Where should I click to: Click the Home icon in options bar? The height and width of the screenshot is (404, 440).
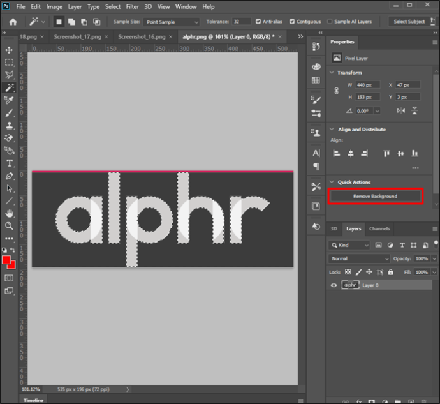click(x=12, y=21)
